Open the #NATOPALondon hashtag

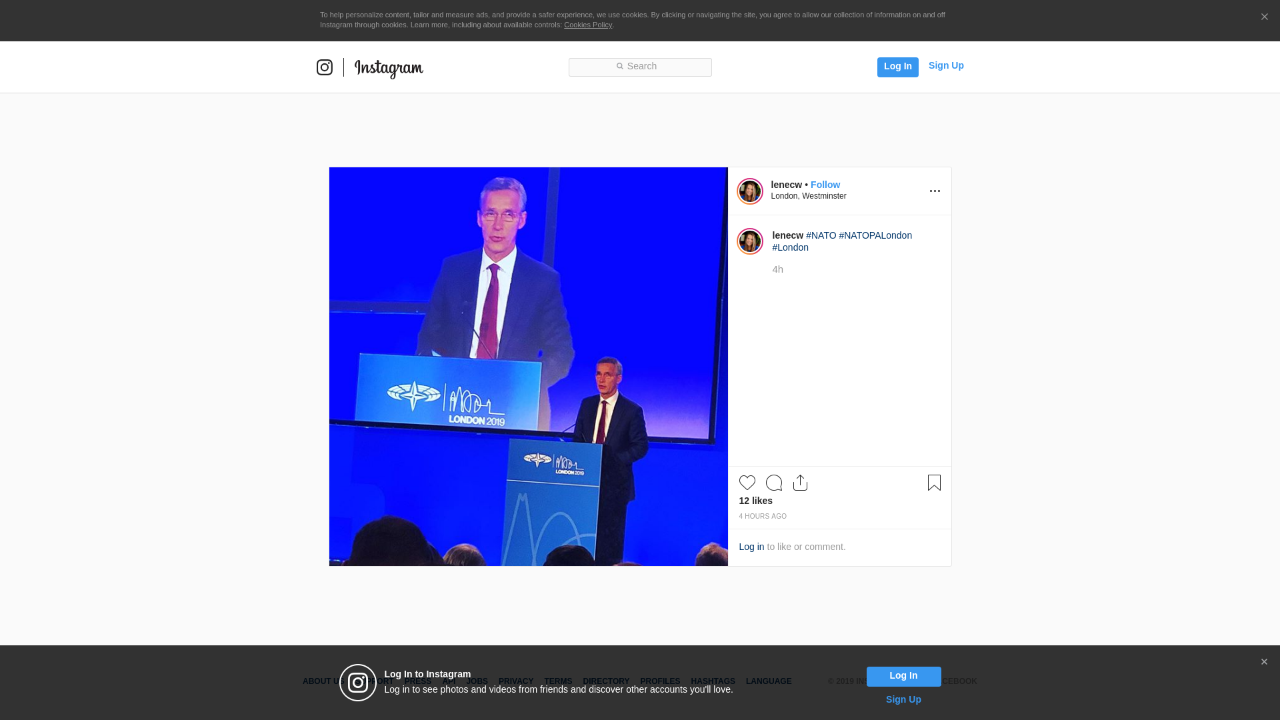(x=875, y=235)
